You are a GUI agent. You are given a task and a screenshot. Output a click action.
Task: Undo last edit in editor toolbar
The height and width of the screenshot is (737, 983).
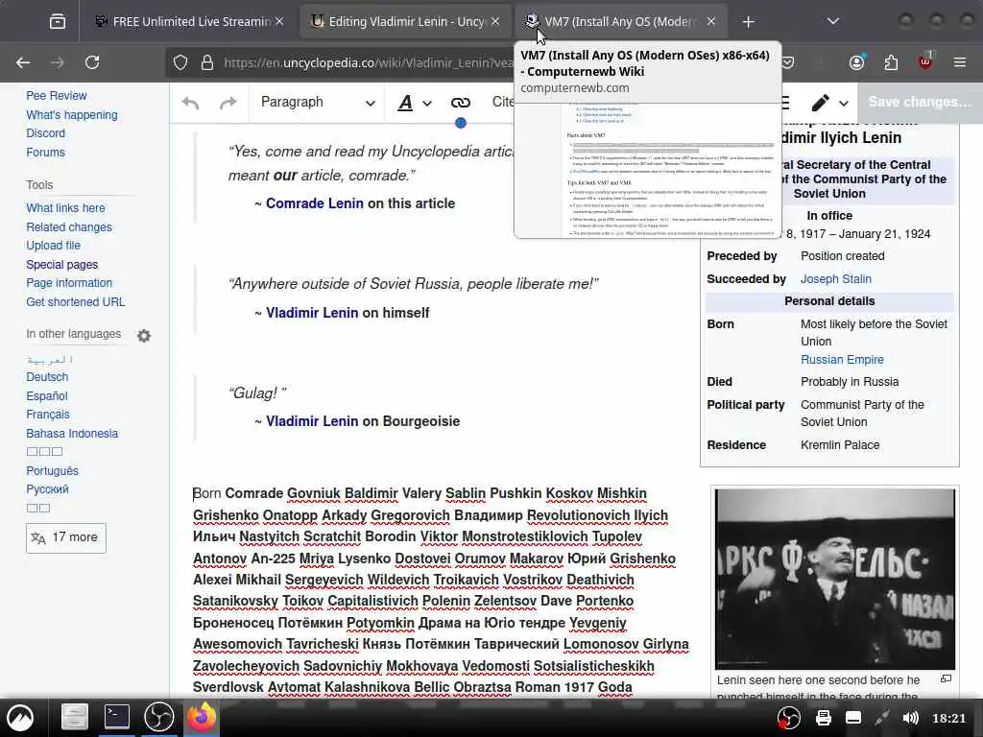pyautogui.click(x=191, y=103)
